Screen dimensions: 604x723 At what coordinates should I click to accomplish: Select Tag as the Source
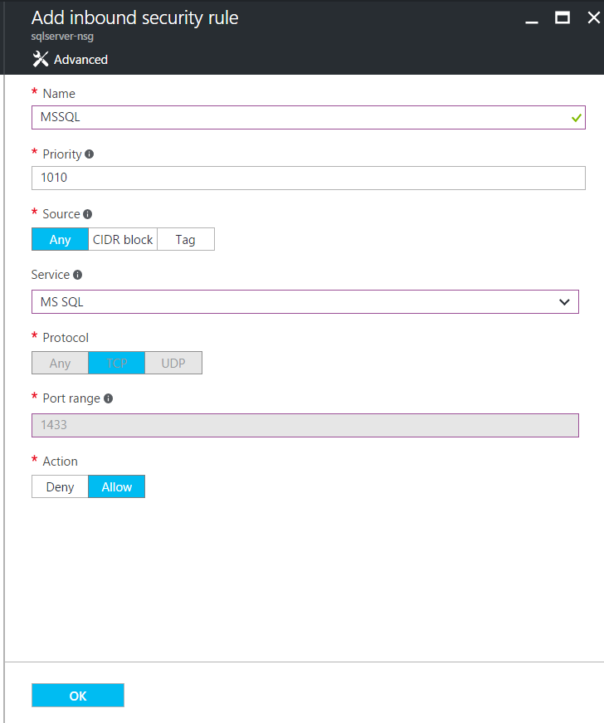[x=186, y=239]
